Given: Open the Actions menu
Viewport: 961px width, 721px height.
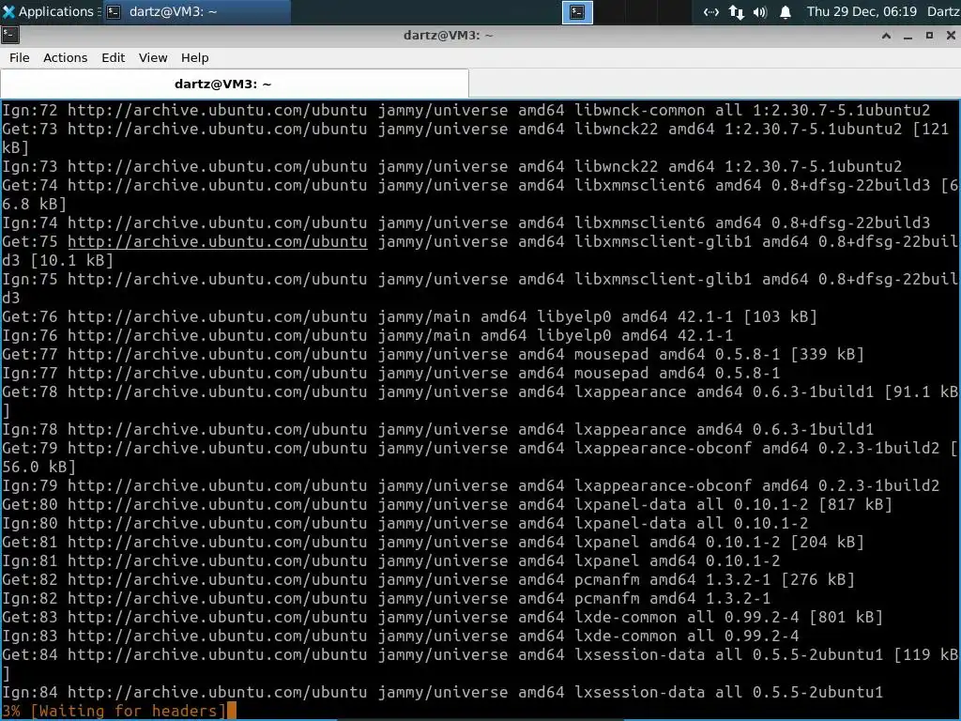Looking at the screenshot, I should (x=65, y=57).
